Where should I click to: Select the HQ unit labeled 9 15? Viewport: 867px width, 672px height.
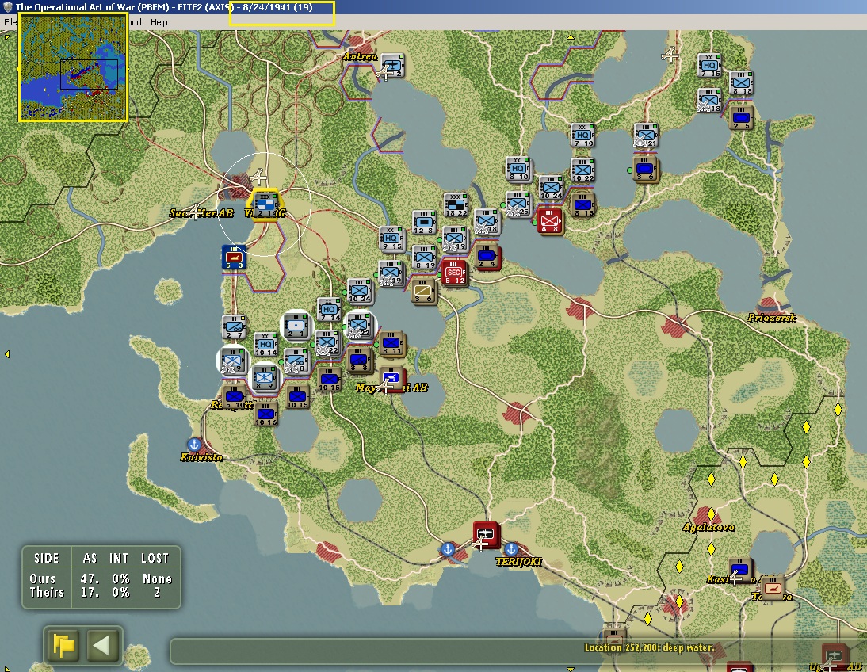click(x=391, y=239)
